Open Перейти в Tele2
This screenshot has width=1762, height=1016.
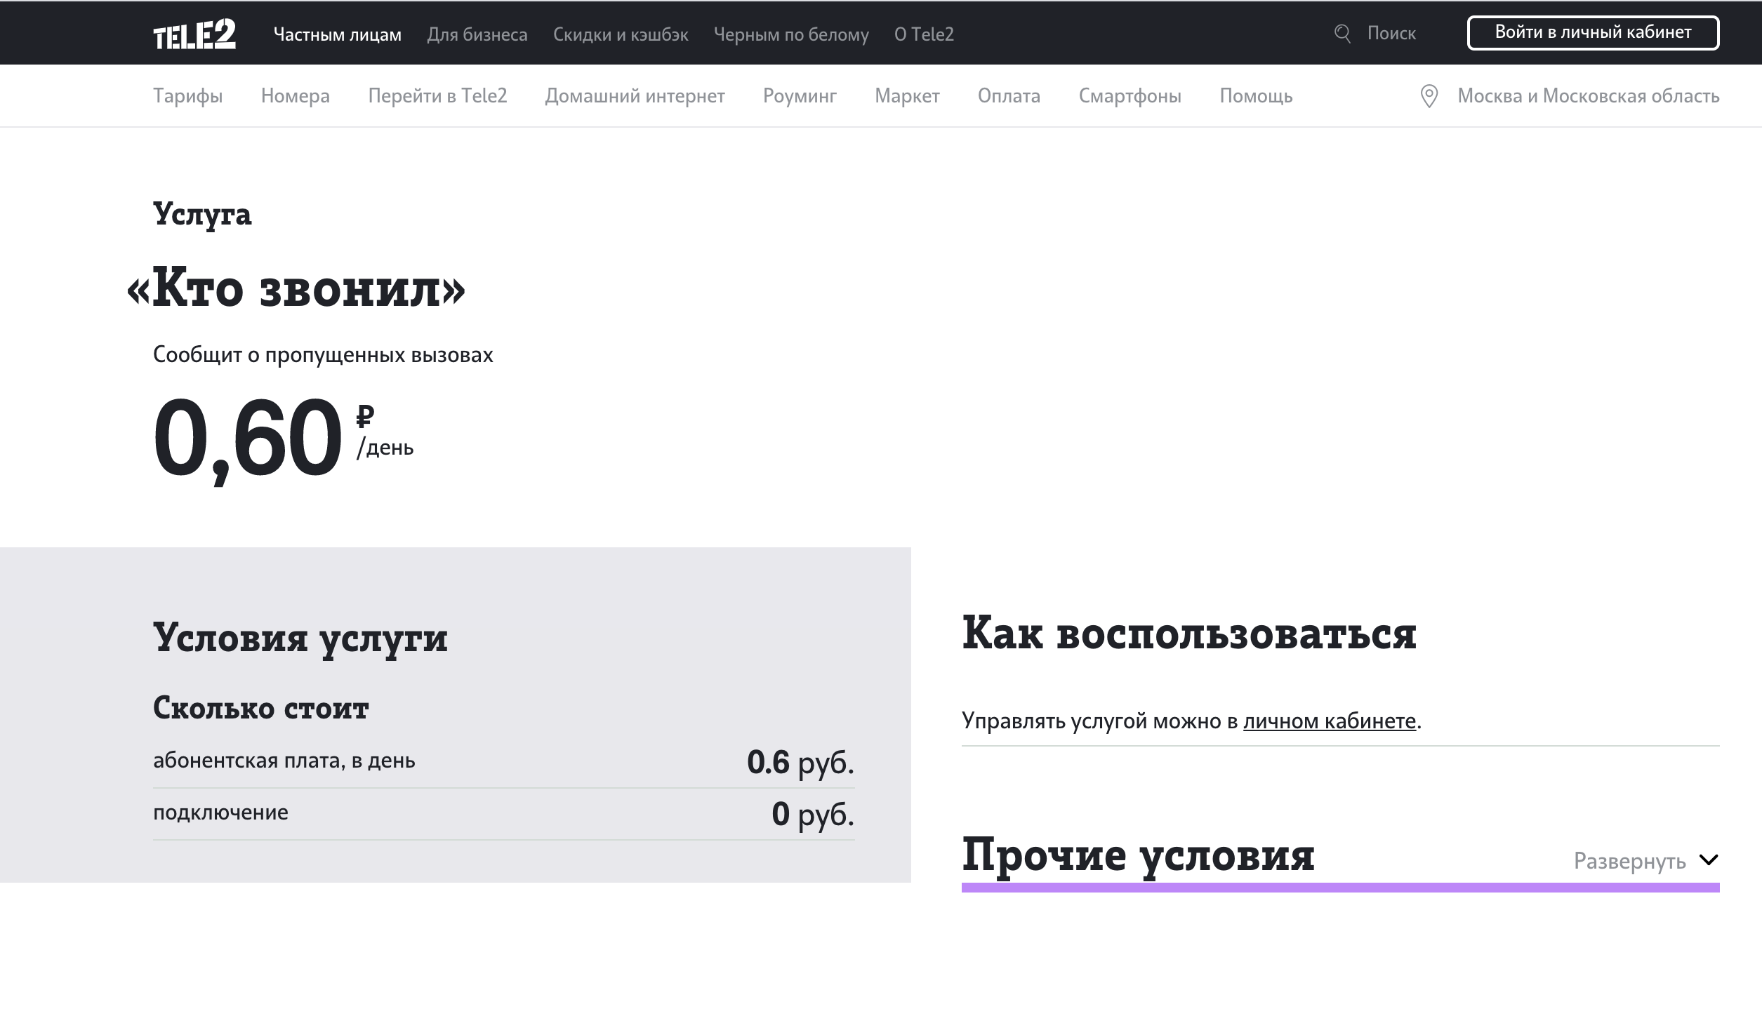pos(437,95)
